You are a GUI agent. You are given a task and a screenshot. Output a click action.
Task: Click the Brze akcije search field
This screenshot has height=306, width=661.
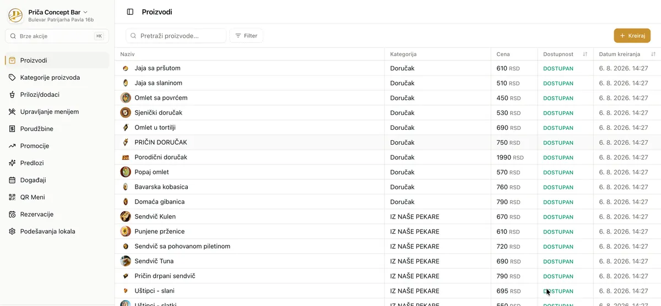[x=57, y=36]
